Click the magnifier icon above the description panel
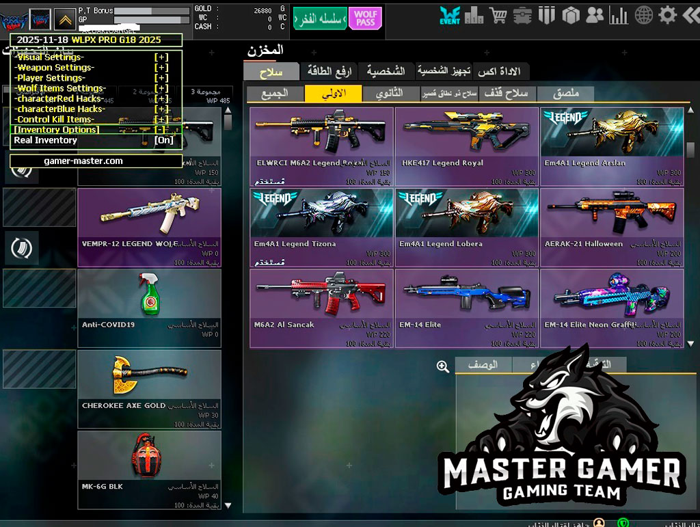The image size is (700, 527). coord(443,366)
